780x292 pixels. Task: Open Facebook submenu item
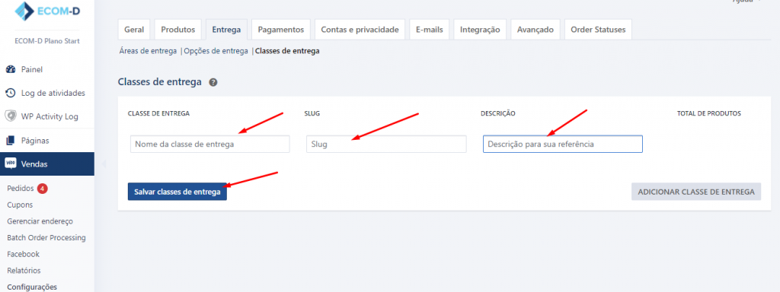pyautogui.click(x=24, y=254)
